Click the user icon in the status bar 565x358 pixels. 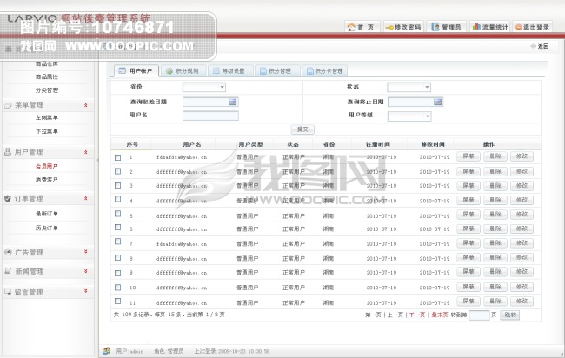pyautogui.click(x=107, y=350)
